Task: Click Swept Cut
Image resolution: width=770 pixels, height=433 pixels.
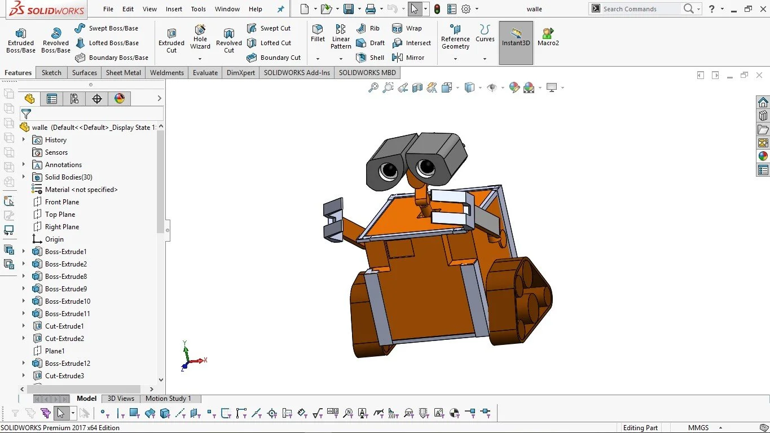Action: (x=269, y=28)
